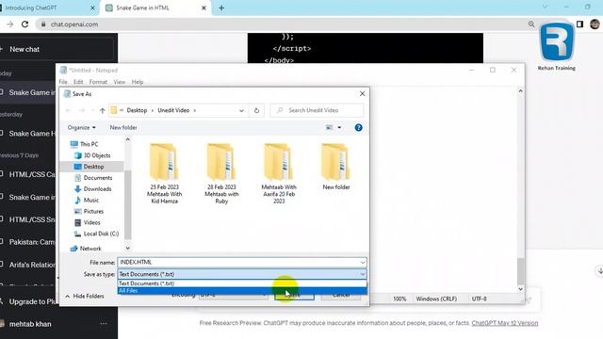Open Chrome side panel icon
The height and width of the screenshot is (339, 603).
580,24
